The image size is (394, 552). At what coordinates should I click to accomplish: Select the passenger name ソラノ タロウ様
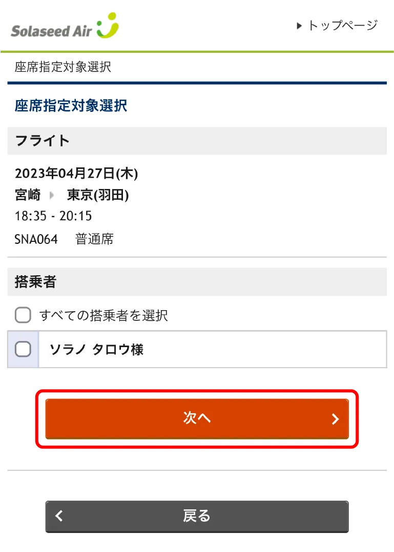96,350
